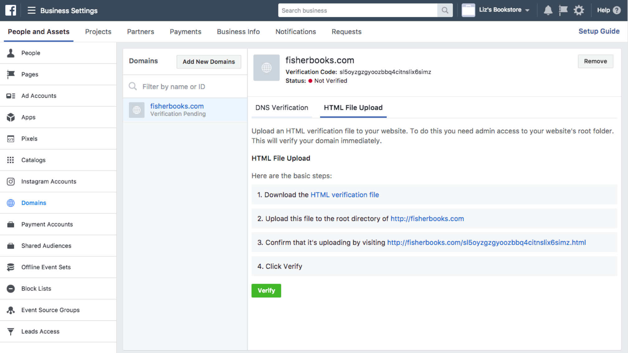The width and height of the screenshot is (628, 353).
Task: Click the Help question mark icon
Action: (x=617, y=10)
